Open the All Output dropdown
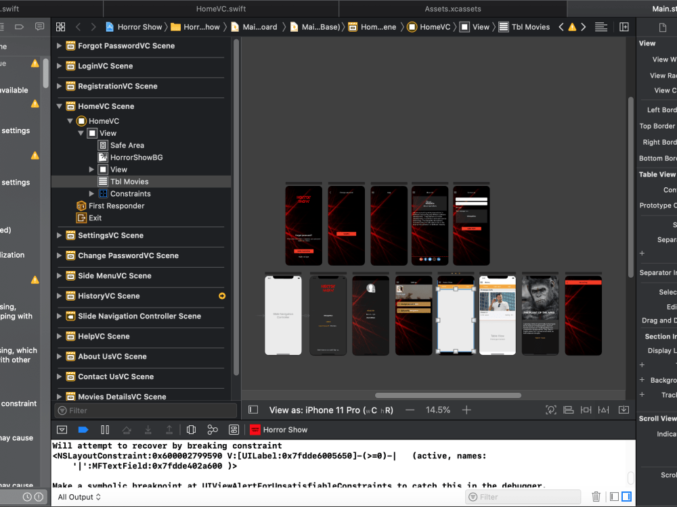The image size is (677, 507). (x=79, y=497)
